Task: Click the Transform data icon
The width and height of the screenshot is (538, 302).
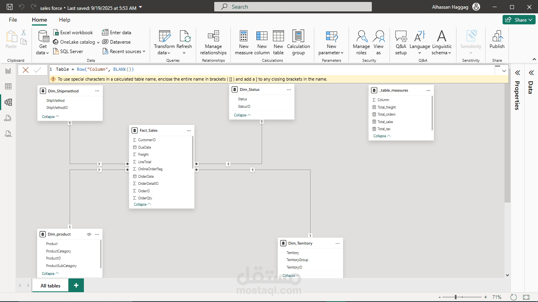Action: pyautogui.click(x=164, y=37)
